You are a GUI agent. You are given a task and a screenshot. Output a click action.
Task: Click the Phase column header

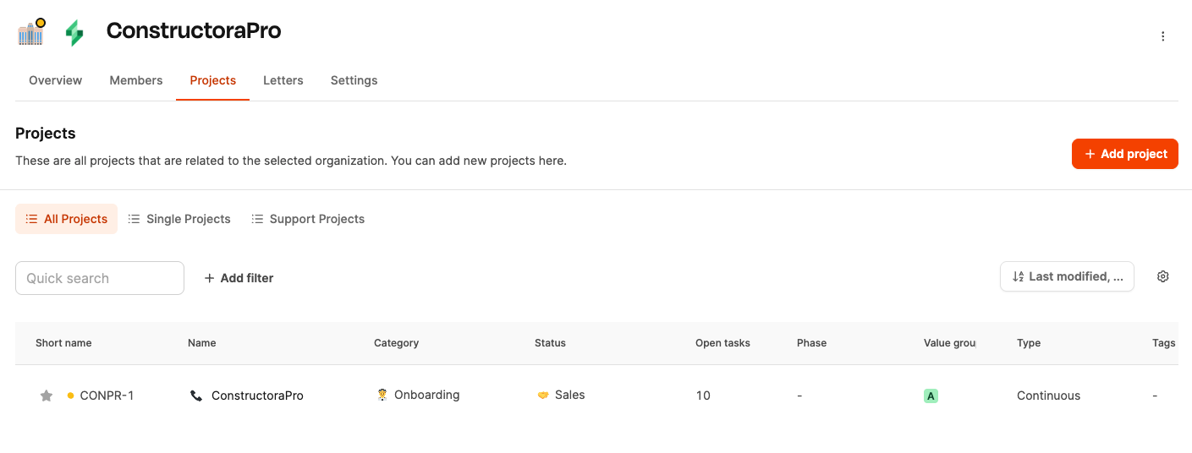(x=811, y=343)
